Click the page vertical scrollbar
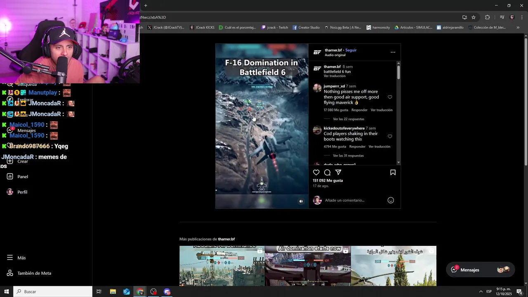 point(526,101)
